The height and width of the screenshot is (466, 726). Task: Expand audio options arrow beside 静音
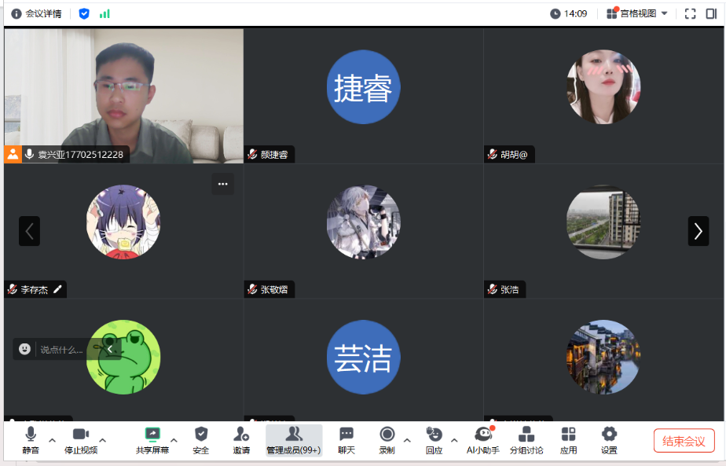point(53,440)
